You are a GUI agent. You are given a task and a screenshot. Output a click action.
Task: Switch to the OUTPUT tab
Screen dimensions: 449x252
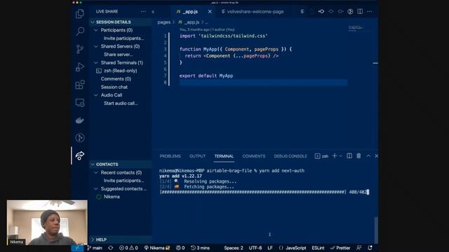coord(197,156)
